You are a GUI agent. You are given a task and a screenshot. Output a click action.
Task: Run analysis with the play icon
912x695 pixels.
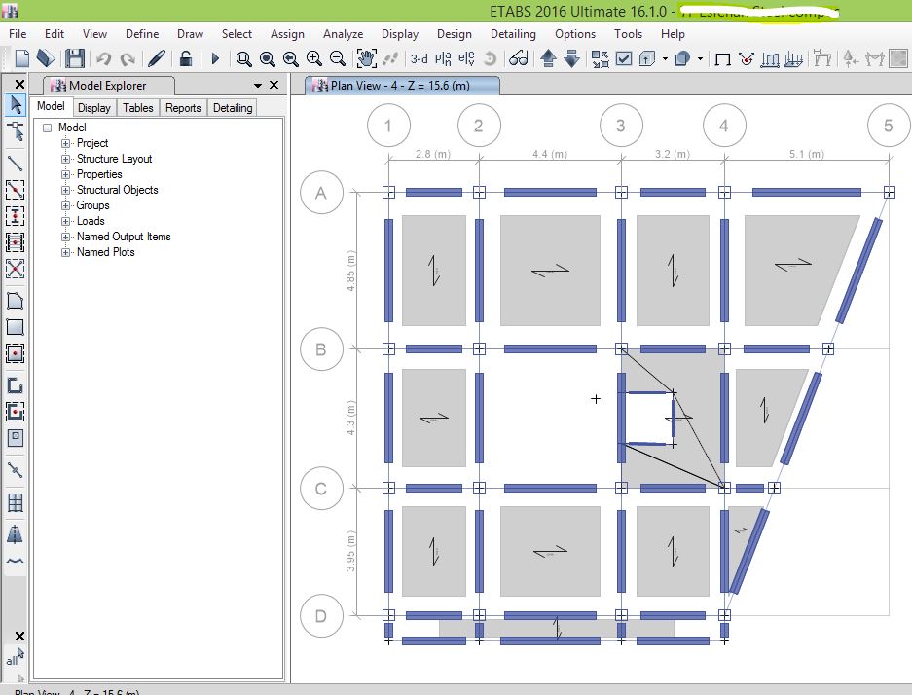coord(215,58)
